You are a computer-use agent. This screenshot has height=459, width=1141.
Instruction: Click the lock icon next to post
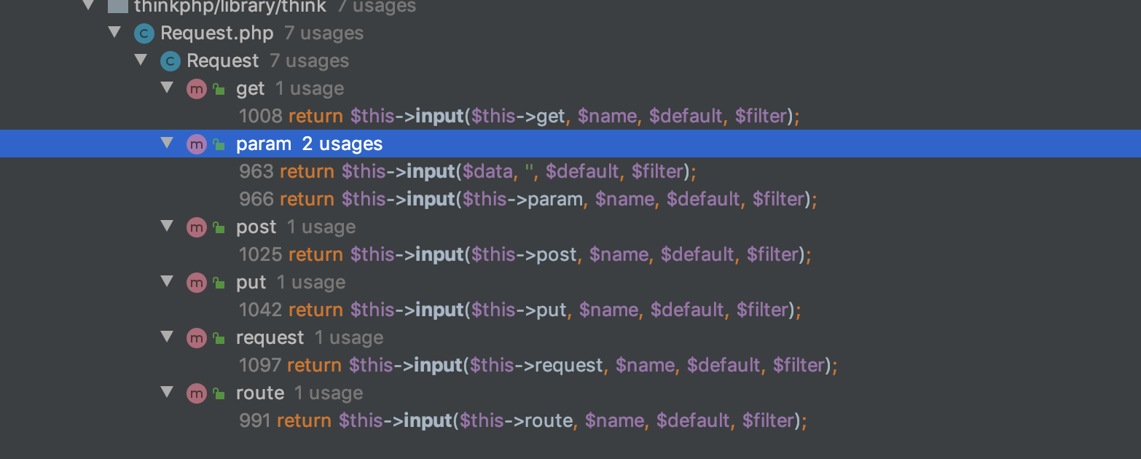tap(218, 227)
